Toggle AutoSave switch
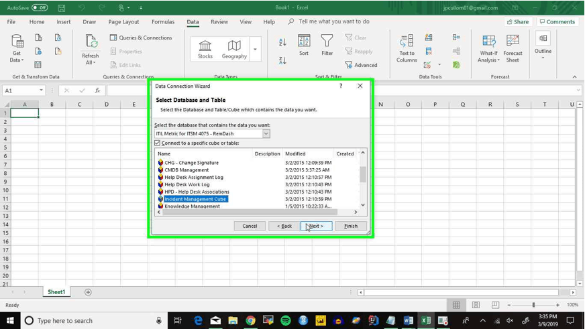Viewport: 585px width, 329px height. [x=40, y=7]
